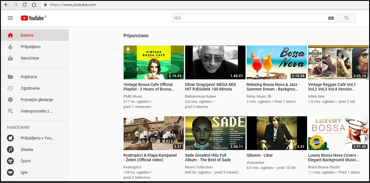This screenshot has height=183, width=370.
Task: Open the Glasba subscription channel
Action: click(x=35, y=149)
